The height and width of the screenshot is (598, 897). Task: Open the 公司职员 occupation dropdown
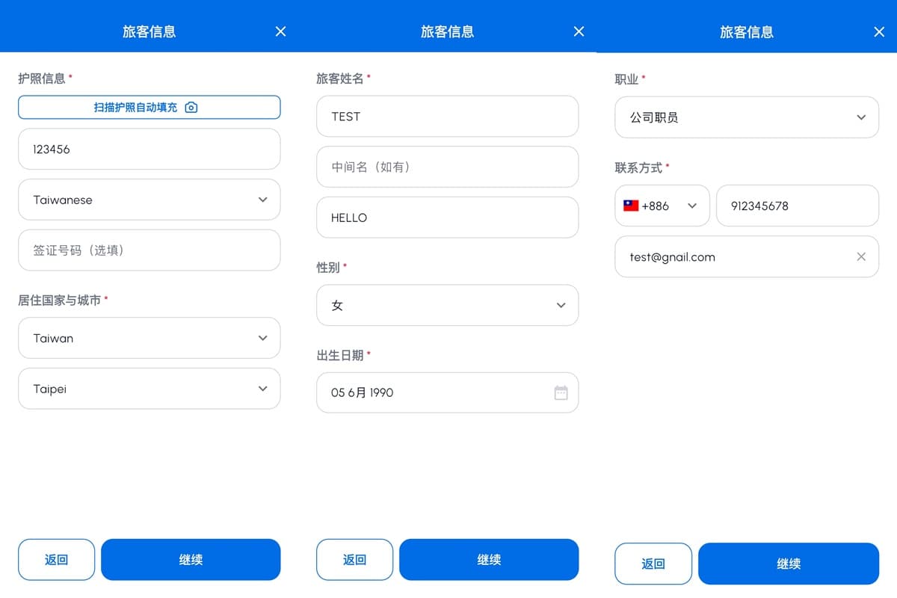pos(747,117)
